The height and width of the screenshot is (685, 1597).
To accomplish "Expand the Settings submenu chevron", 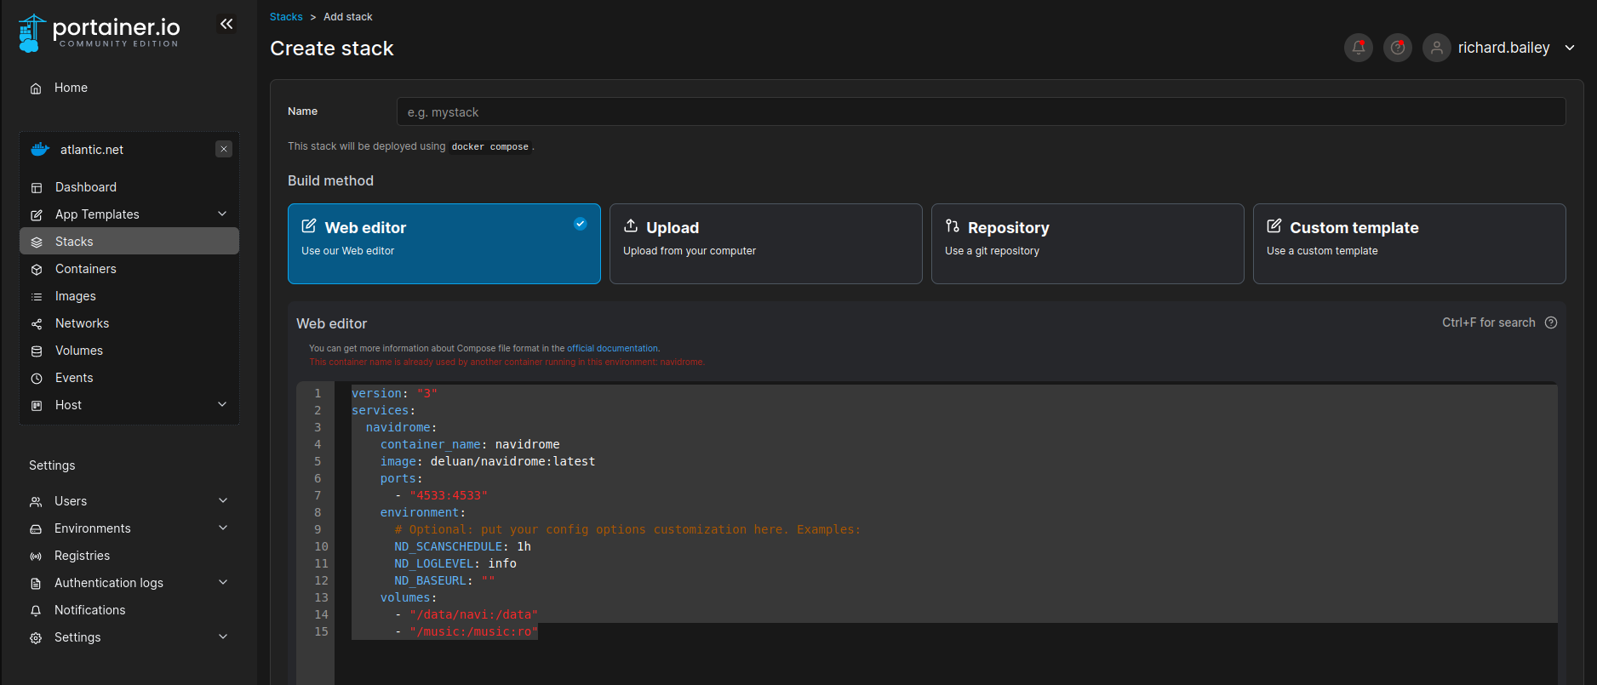I will pos(223,636).
